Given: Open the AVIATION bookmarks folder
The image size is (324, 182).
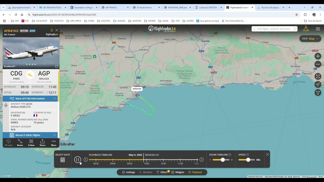Looking at the screenshot, I should pyautogui.click(x=135, y=21).
